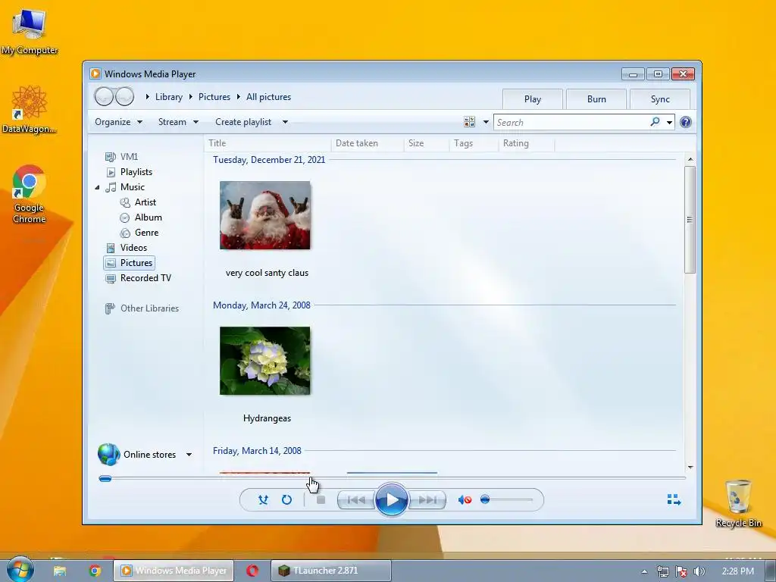Viewport: 776px width, 582px height.
Task: Sort by the Title column header
Action: pyautogui.click(x=268, y=143)
